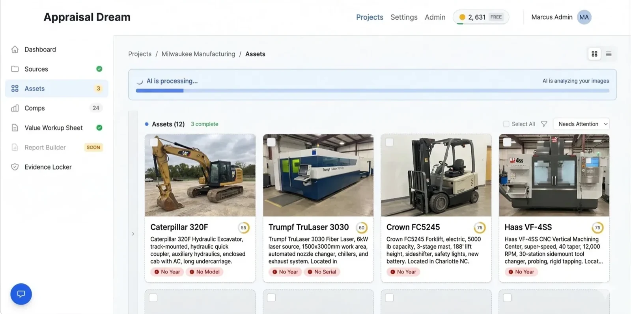631x314 pixels.
Task: Click the Milwaukee Manufacturing breadcrumb link
Action: click(x=198, y=54)
